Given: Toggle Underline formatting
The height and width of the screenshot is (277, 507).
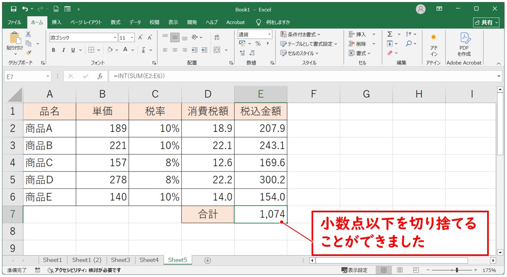Looking at the screenshot, I should pos(73,50).
